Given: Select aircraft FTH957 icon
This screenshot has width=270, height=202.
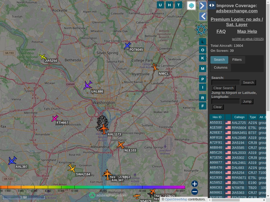Looking at the screenshot, I should click(x=55, y=118).
